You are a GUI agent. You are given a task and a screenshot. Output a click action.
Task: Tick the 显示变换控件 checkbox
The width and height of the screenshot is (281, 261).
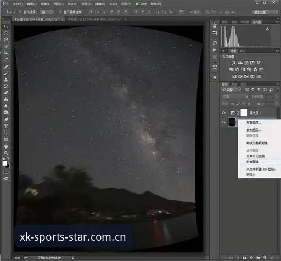click(x=60, y=12)
